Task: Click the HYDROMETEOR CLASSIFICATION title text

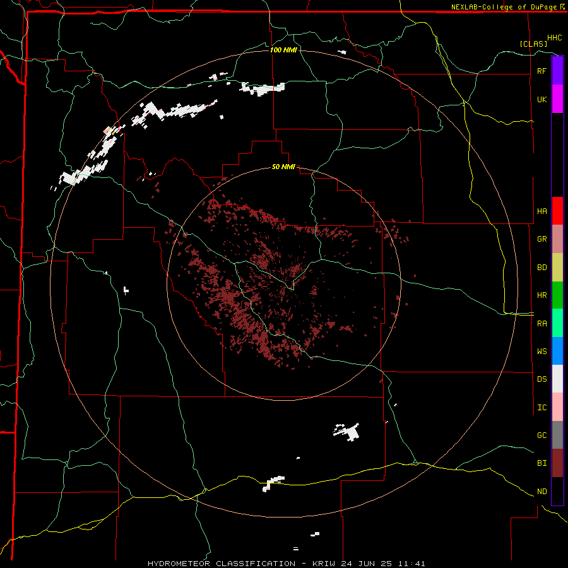Action: tap(222, 564)
